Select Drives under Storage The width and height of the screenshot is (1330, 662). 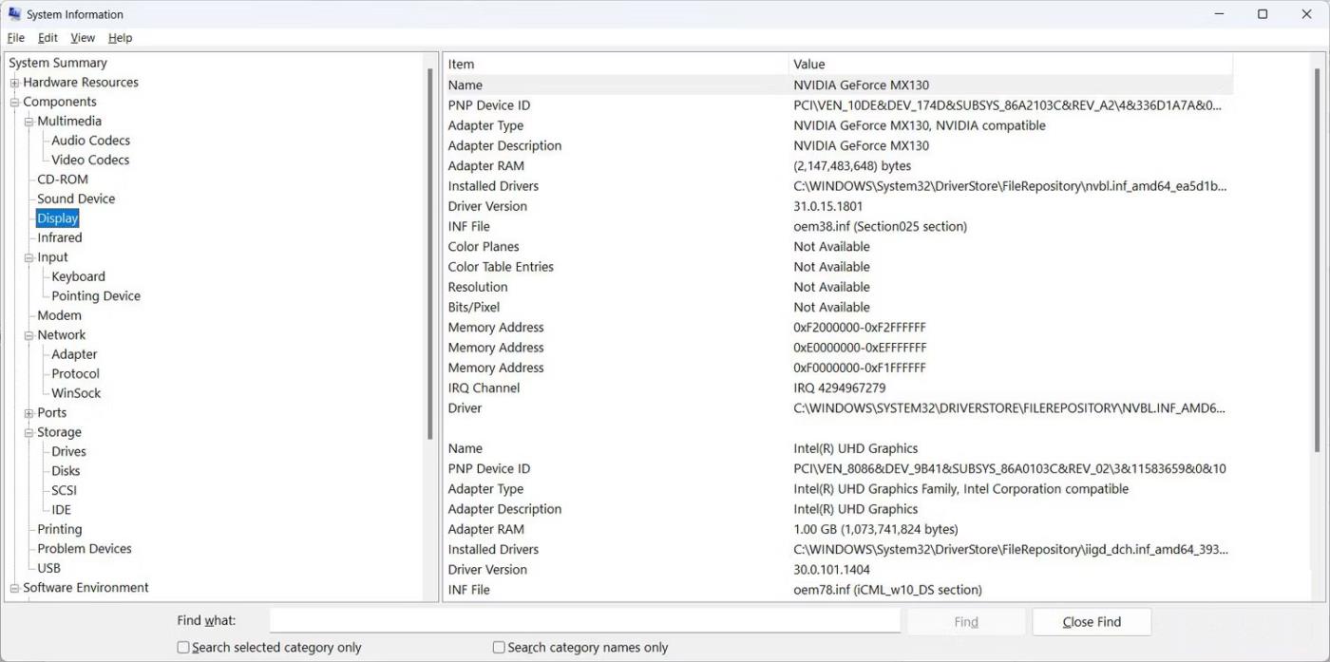(x=68, y=452)
